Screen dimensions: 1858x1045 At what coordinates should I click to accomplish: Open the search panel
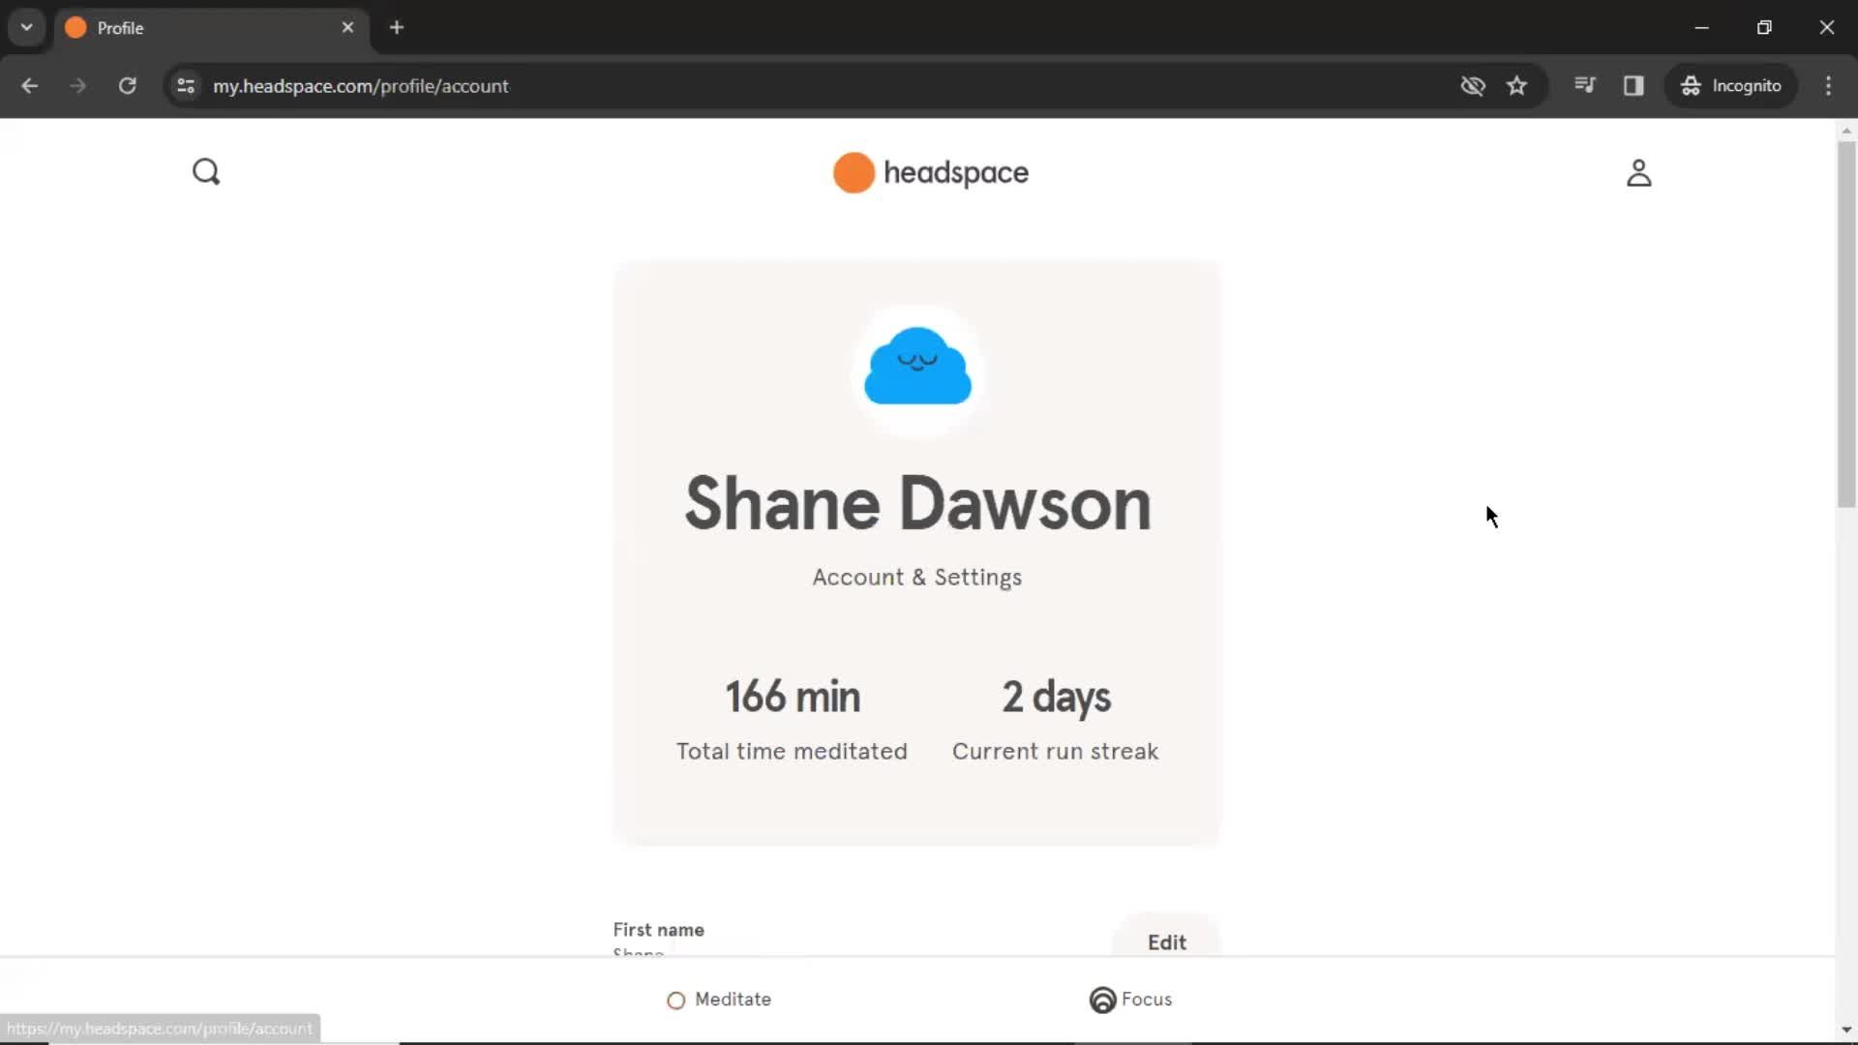(205, 172)
